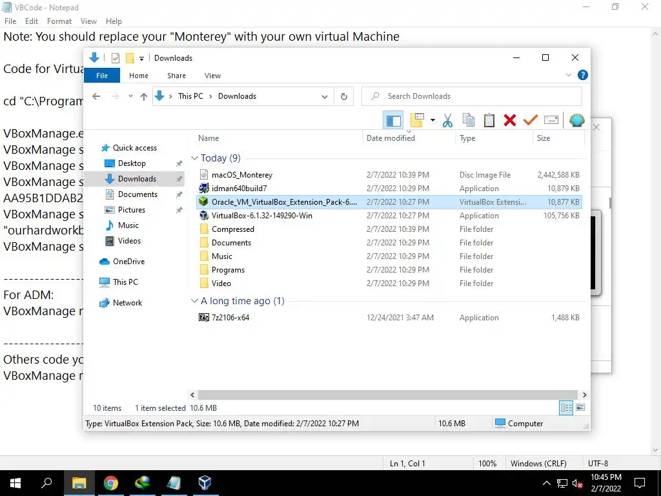Viewport: 661px width, 496px height.
Task: Click the This PC breadcrumb in the address bar
Action: click(x=190, y=96)
